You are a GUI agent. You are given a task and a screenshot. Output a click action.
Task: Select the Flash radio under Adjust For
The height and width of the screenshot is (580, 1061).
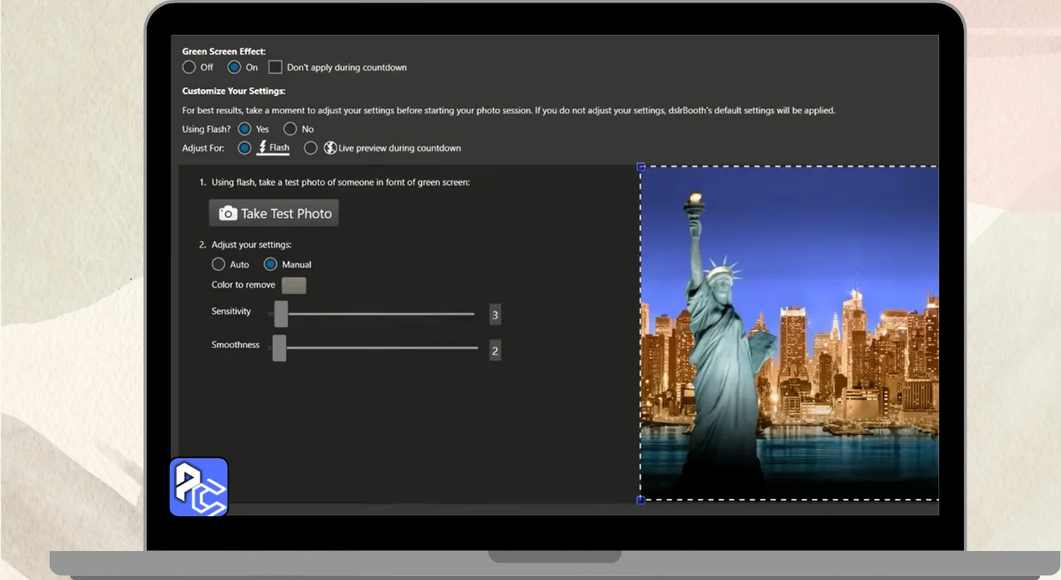(245, 148)
